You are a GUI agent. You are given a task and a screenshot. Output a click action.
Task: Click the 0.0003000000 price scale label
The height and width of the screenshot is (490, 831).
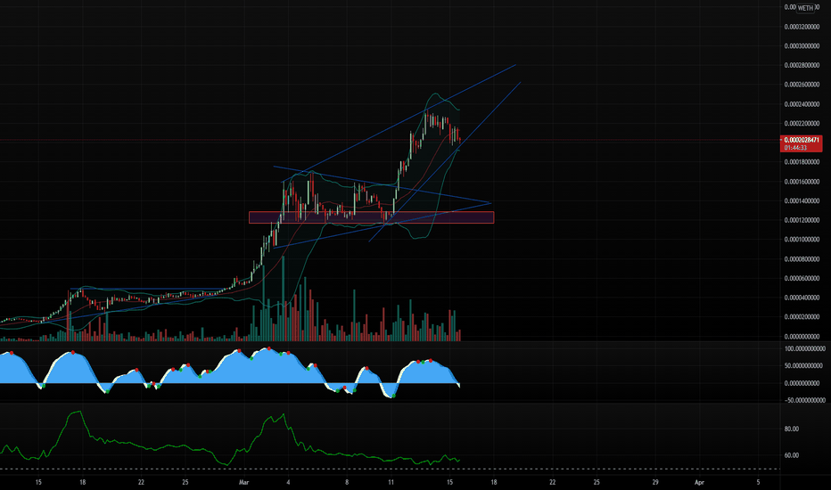[802, 46]
